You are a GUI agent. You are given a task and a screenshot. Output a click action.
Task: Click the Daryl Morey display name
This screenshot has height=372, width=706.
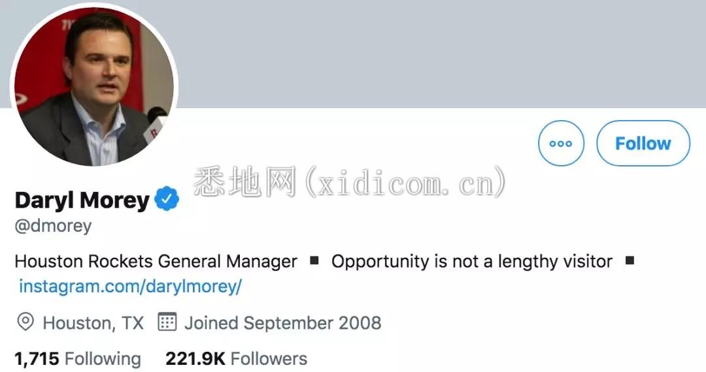coord(82,200)
